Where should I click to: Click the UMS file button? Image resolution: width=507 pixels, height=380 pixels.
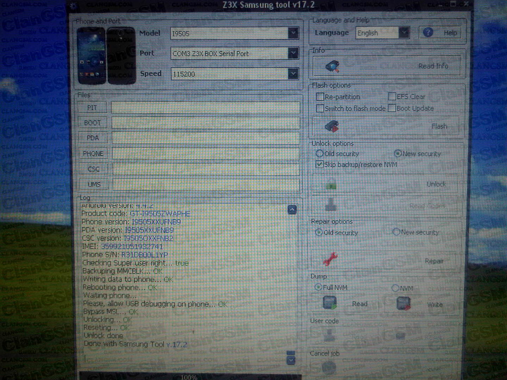tap(94, 185)
